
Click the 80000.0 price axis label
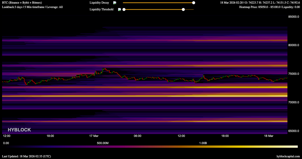[294, 45]
